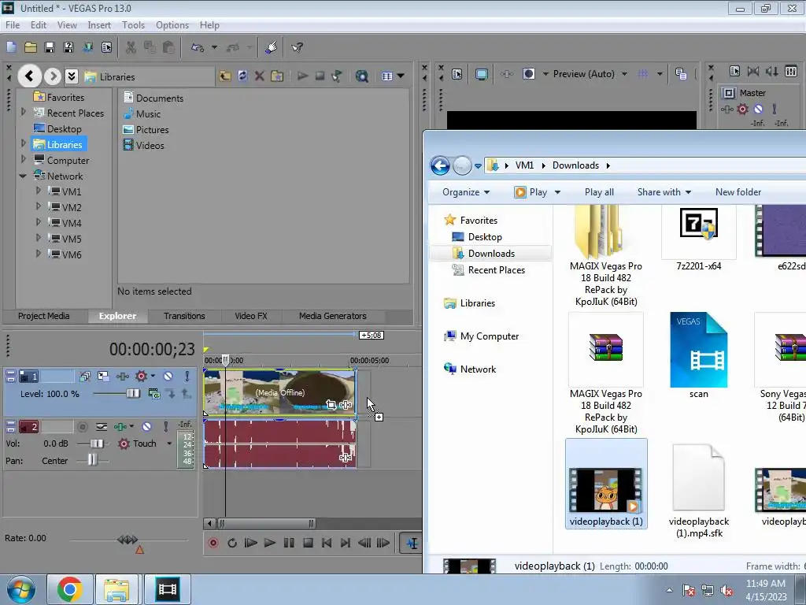Toggle the interactive tutorials hand icon
Image resolution: width=806 pixels, height=605 pixels.
pyautogui.click(x=272, y=47)
